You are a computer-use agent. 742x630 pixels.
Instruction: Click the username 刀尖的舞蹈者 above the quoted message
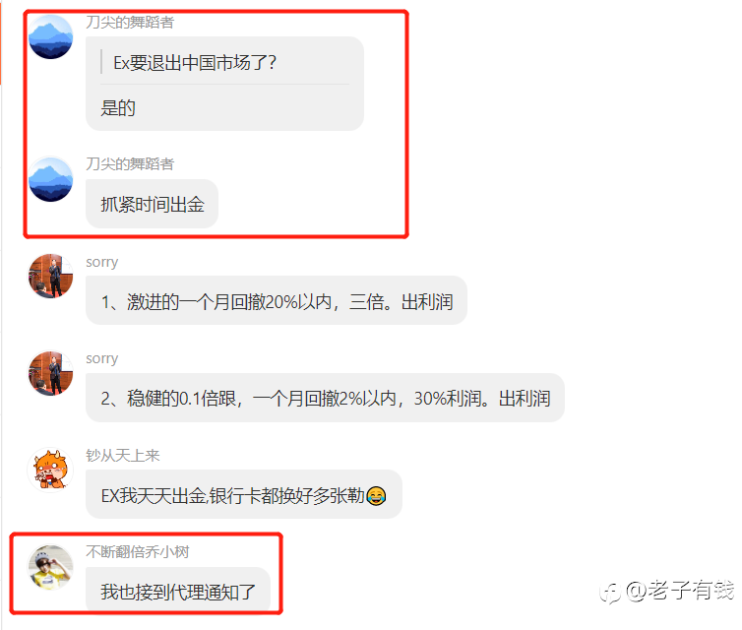130,23
